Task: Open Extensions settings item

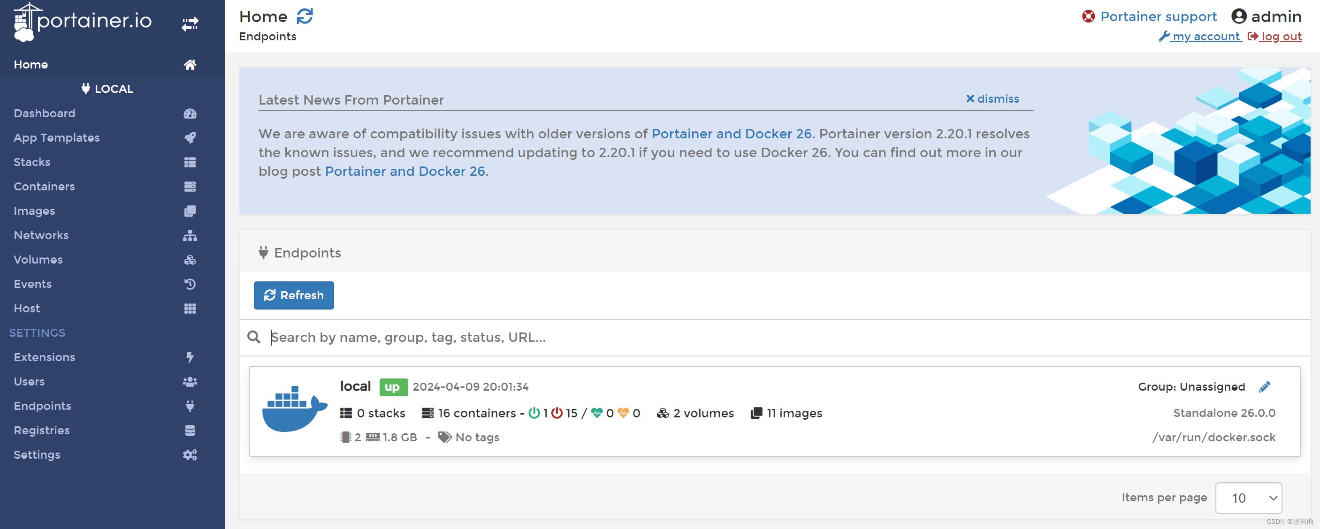Action: click(x=45, y=357)
